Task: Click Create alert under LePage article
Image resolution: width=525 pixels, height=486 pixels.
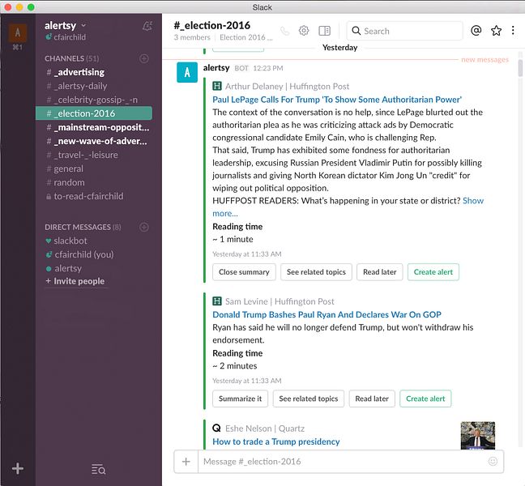Action: (x=433, y=272)
